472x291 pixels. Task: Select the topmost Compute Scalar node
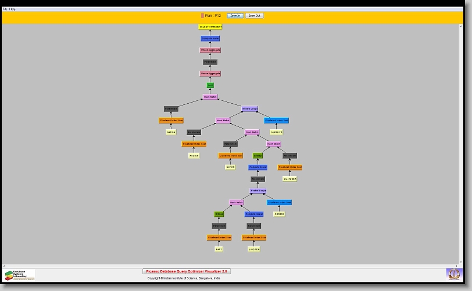tap(210, 38)
